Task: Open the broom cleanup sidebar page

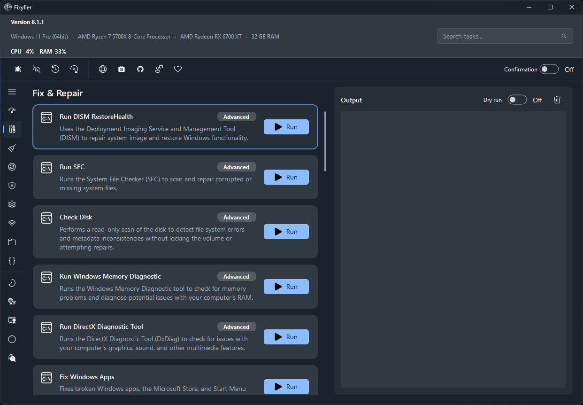Action: (12, 148)
